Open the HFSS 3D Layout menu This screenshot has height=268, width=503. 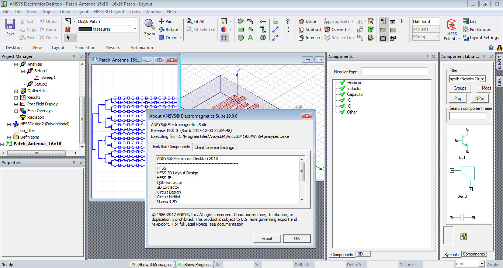(109, 12)
